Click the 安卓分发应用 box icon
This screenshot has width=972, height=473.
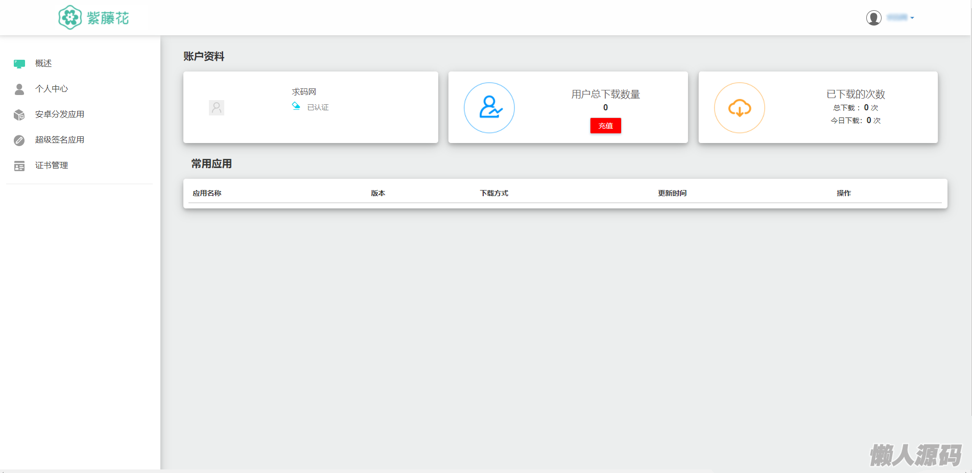[x=19, y=115]
